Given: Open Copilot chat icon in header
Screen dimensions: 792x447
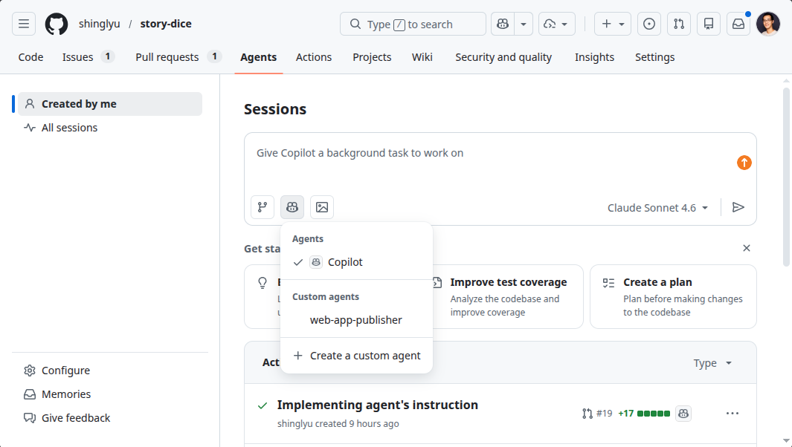Looking at the screenshot, I should 503,24.
